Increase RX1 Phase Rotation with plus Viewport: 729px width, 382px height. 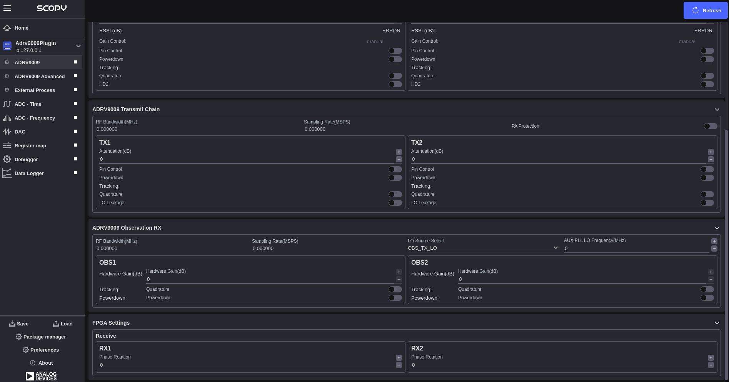[x=399, y=358]
